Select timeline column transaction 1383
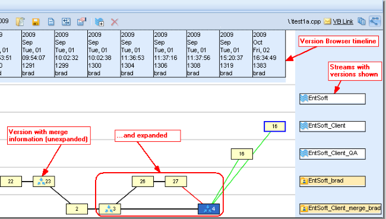Viewport: 386px width, 219px height. [x=269, y=53]
